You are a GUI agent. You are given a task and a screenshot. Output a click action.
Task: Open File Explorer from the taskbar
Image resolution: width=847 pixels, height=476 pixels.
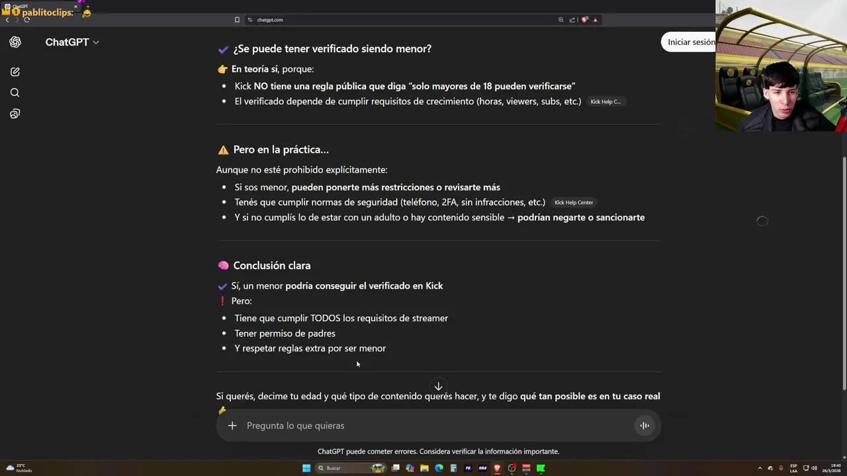(424, 468)
